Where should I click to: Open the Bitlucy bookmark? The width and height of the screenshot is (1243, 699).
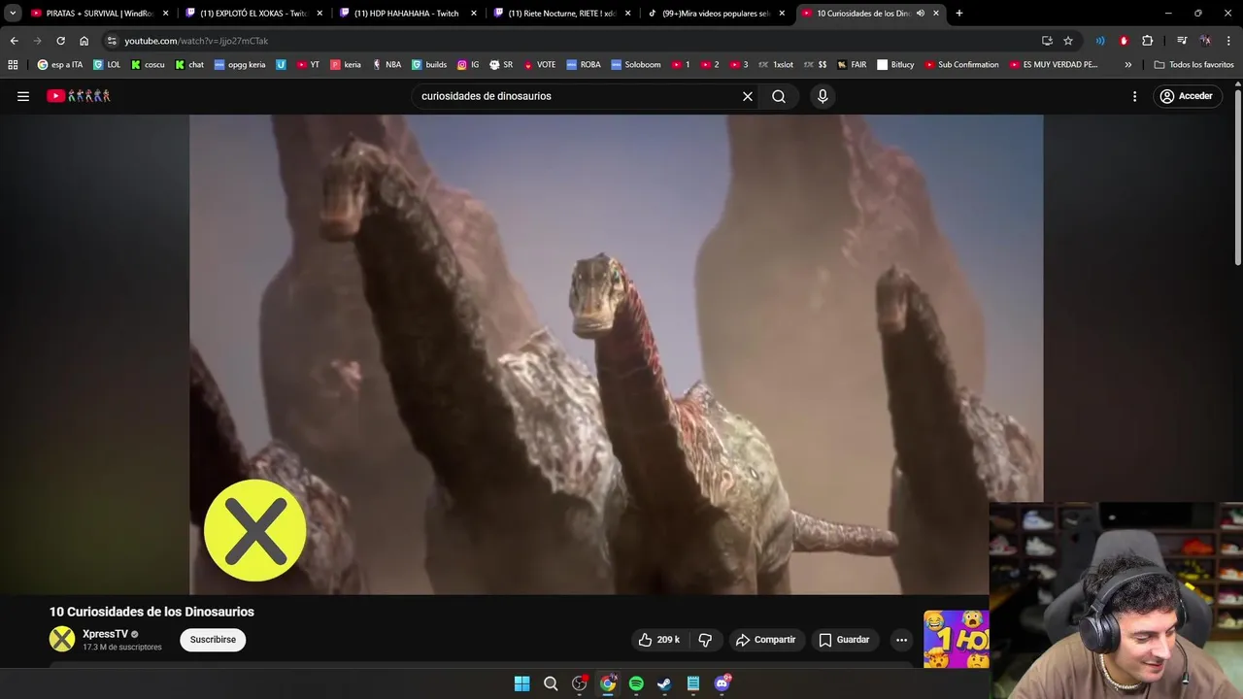tap(895, 65)
